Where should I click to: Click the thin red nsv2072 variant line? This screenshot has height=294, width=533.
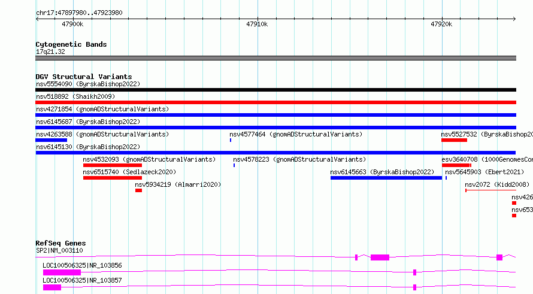tap(490, 190)
